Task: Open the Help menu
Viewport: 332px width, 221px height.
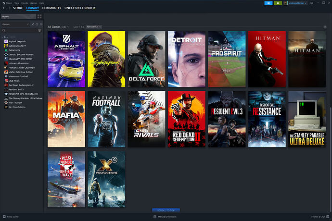Action: [x=42, y=3]
